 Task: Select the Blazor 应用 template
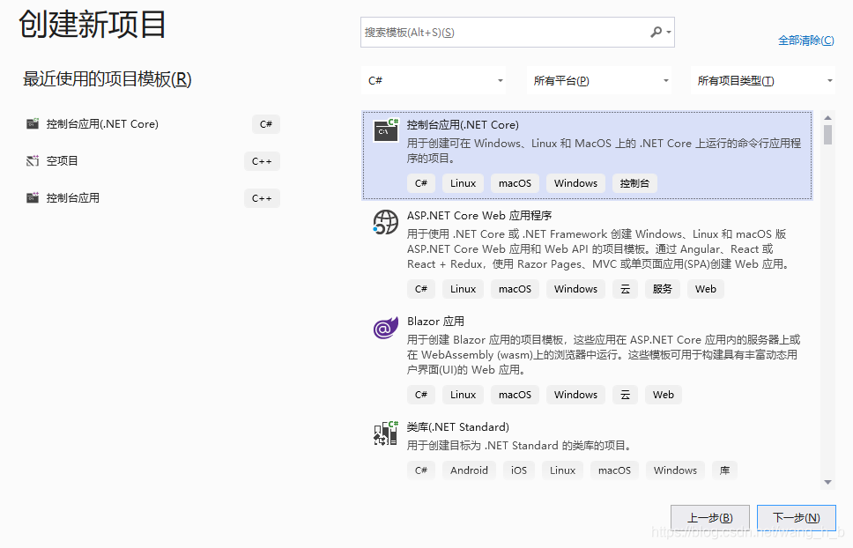tap(588, 359)
